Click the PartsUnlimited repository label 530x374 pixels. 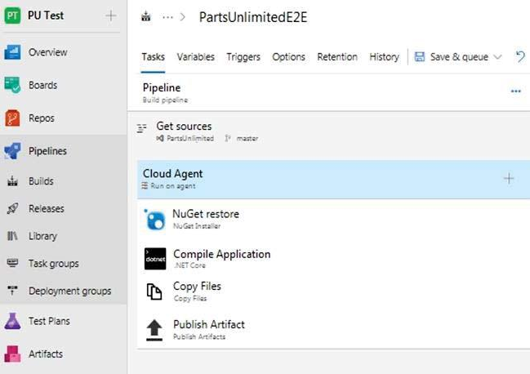190,139
